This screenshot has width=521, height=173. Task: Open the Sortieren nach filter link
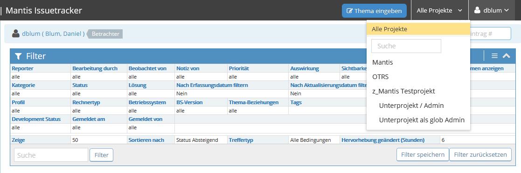(146, 140)
